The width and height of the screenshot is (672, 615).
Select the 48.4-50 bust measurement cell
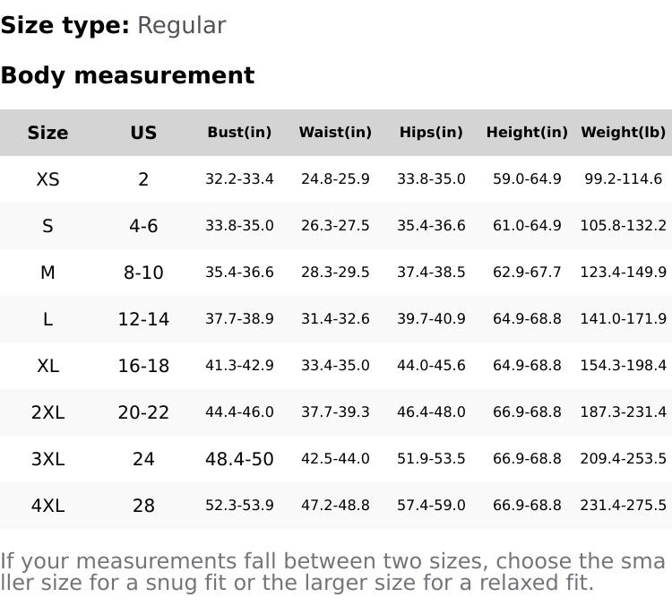click(239, 459)
